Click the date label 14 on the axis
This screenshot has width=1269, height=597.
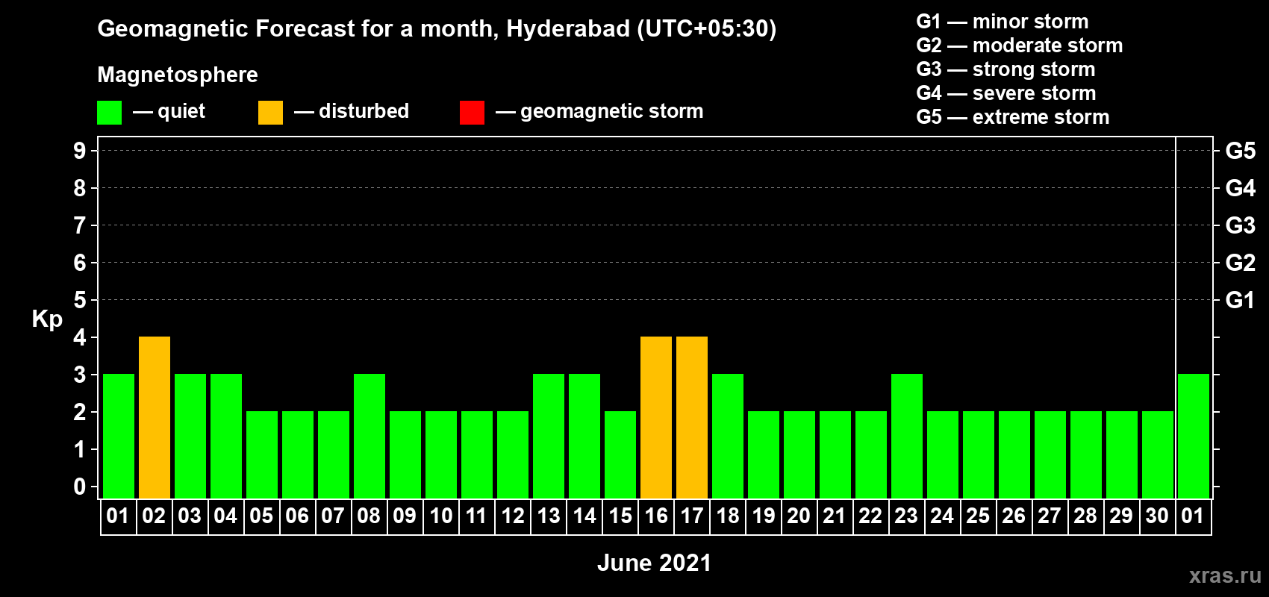(x=584, y=516)
